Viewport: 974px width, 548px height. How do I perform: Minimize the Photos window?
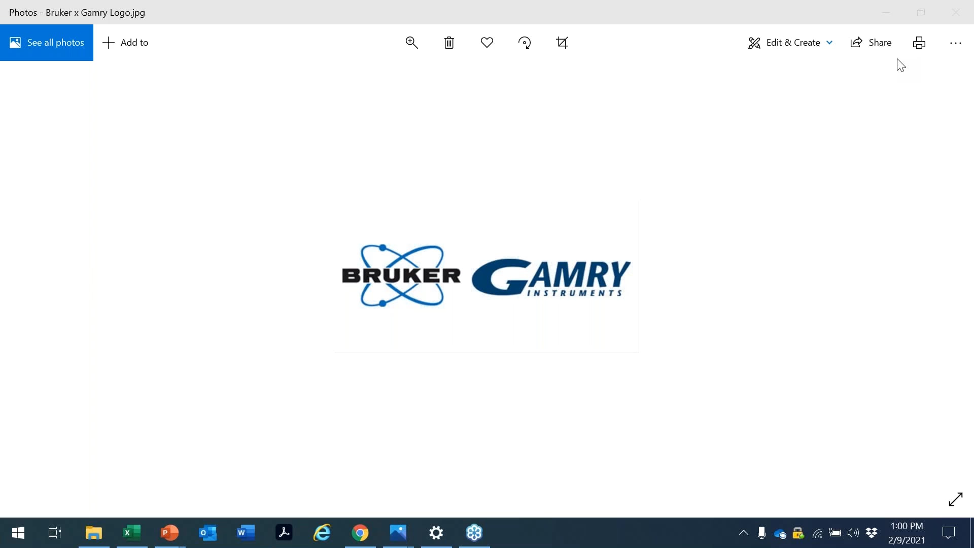(886, 12)
